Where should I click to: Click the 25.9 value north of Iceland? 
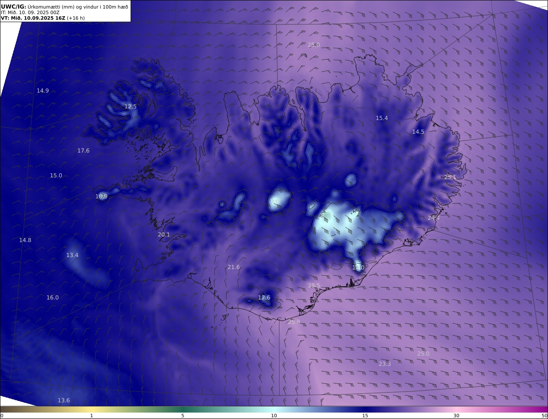(x=313, y=45)
